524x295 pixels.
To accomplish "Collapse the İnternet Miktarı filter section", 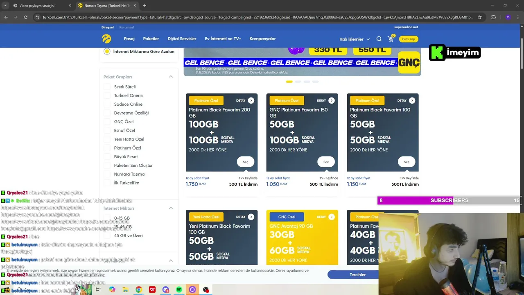I will [x=171, y=208].
